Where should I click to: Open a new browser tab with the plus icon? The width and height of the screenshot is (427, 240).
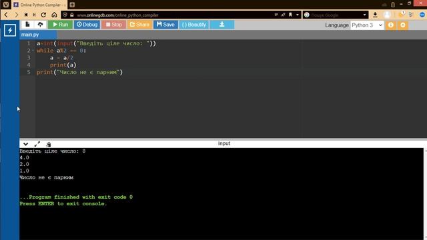pos(72,5)
